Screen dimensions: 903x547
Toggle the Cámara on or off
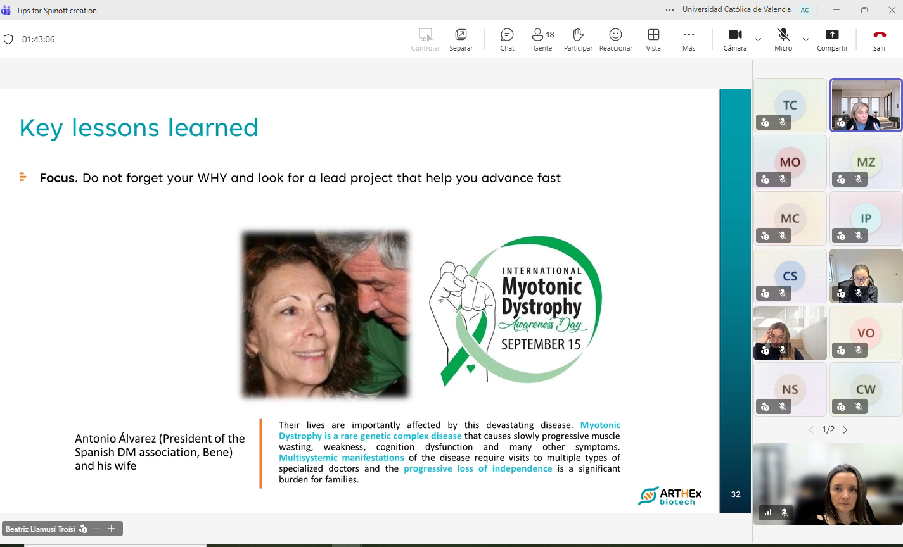(x=735, y=39)
